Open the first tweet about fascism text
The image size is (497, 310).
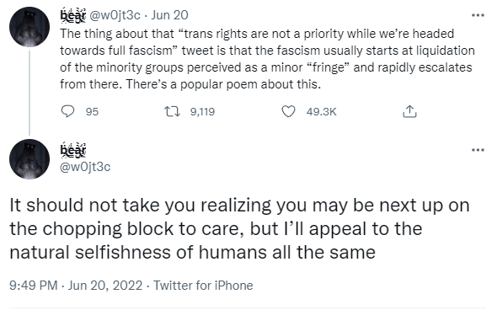point(267,59)
